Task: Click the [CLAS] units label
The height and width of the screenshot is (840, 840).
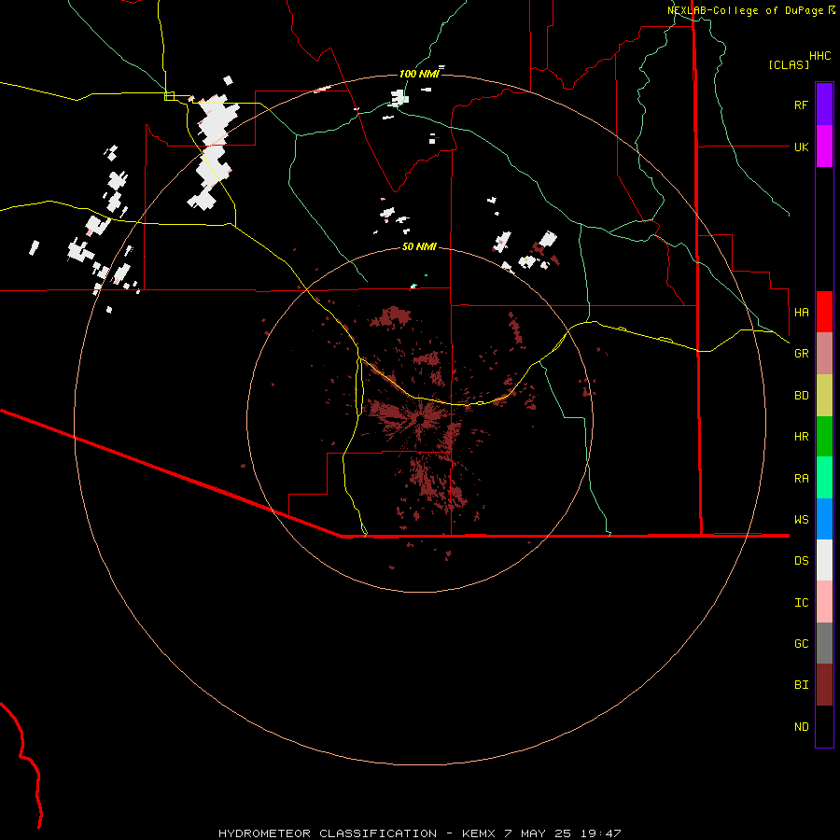Action: click(x=789, y=65)
